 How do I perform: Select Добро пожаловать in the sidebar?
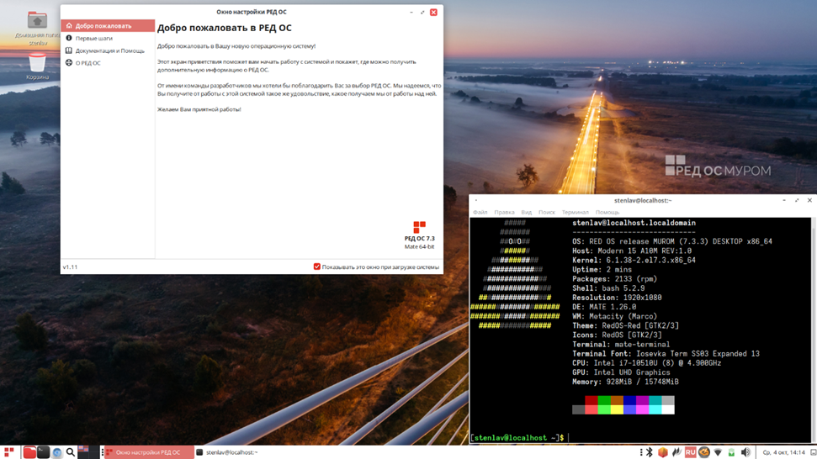(108, 25)
